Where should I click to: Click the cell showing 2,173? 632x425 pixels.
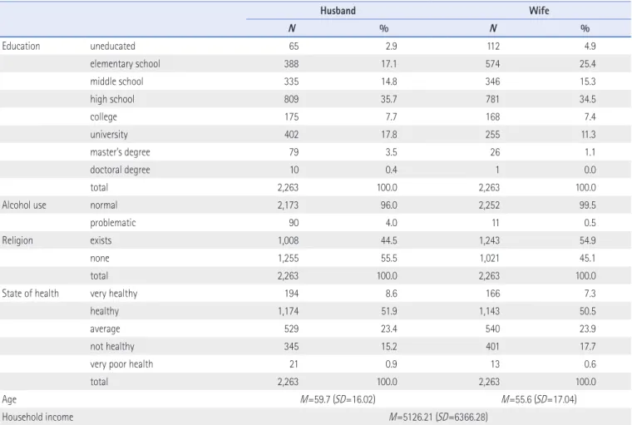pyautogui.click(x=288, y=205)
